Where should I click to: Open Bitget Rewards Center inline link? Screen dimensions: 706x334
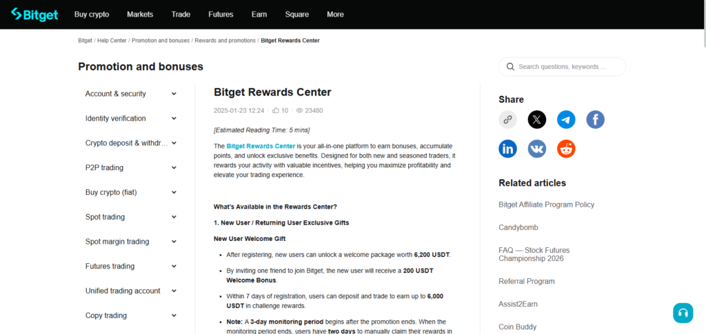click(261, 146)
